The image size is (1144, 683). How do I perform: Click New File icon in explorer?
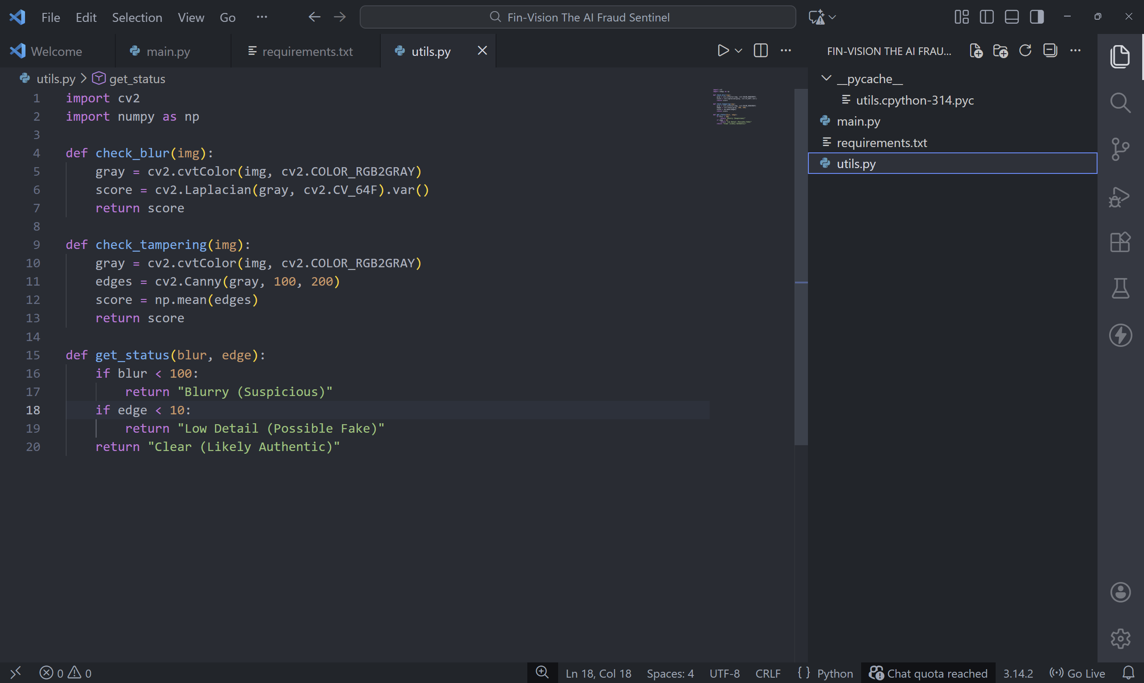[976, 51]
